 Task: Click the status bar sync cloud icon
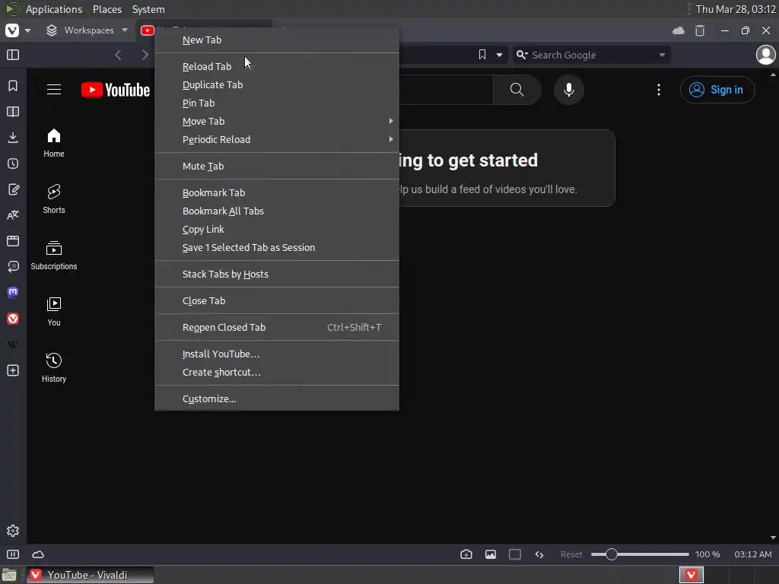pyautogui.click(x=38, y=554)
